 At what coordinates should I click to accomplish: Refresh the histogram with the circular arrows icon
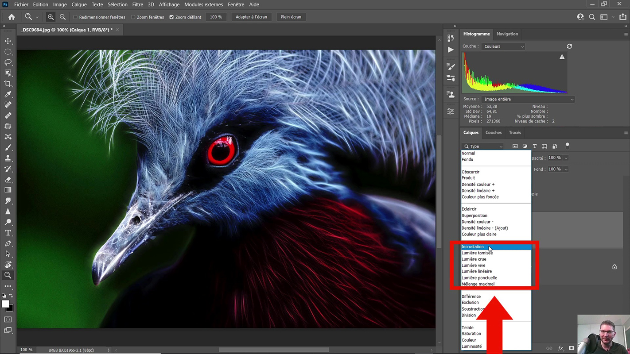pos(569,46)
